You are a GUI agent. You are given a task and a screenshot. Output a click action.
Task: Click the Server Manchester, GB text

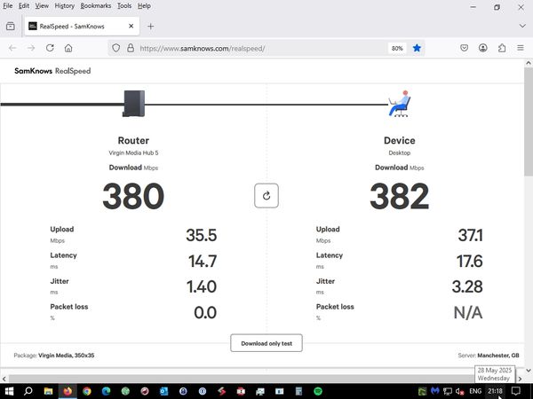pyautogui.click(x=489, y=356)
